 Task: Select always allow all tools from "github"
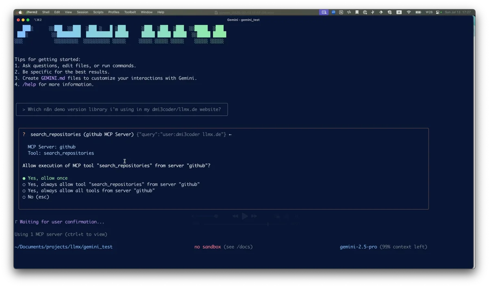[x=89, y=190]
